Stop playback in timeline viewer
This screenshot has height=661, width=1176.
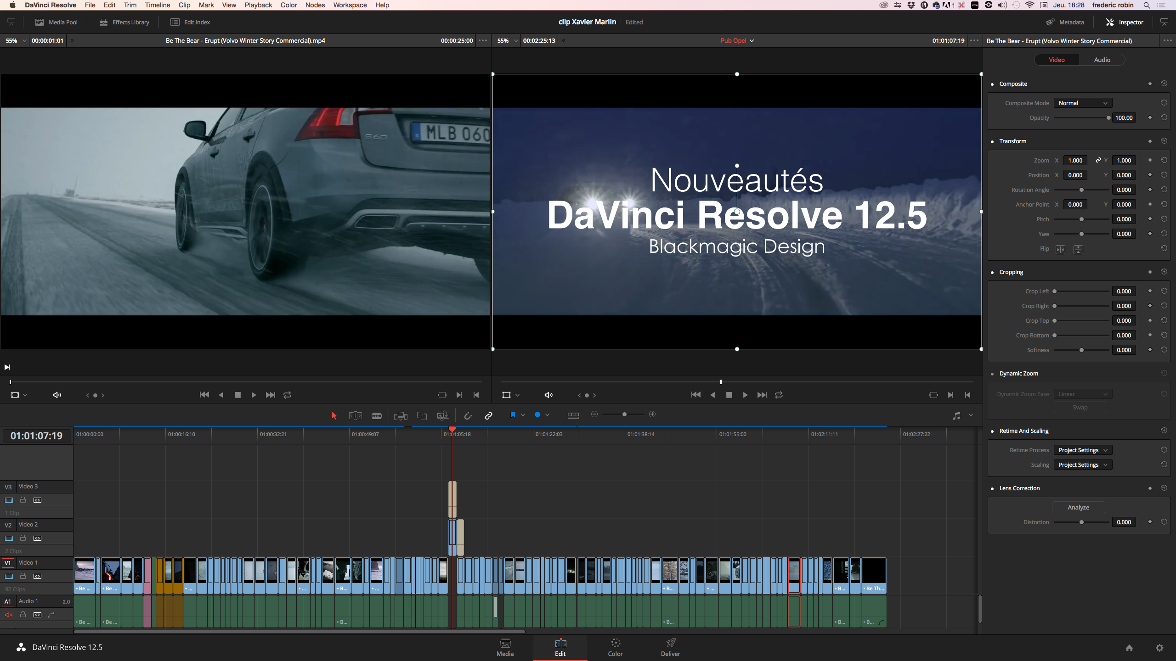point(729,395)
